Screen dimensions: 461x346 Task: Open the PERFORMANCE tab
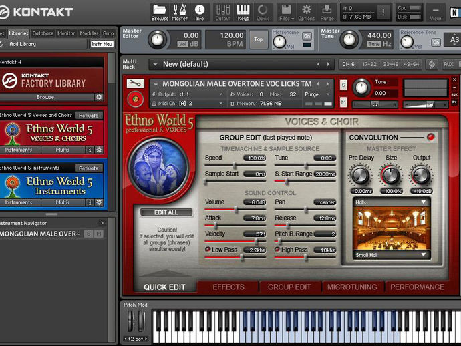[417, 287]
